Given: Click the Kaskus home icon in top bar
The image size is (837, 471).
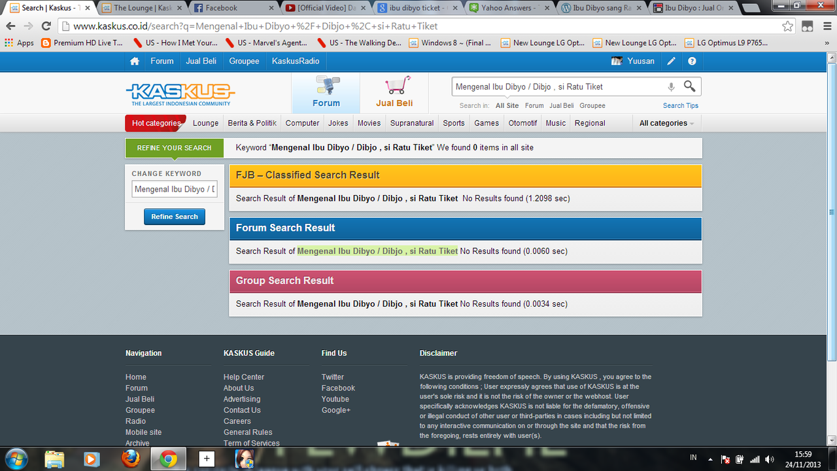Looking at the screenshot, I should pos(135,61).
